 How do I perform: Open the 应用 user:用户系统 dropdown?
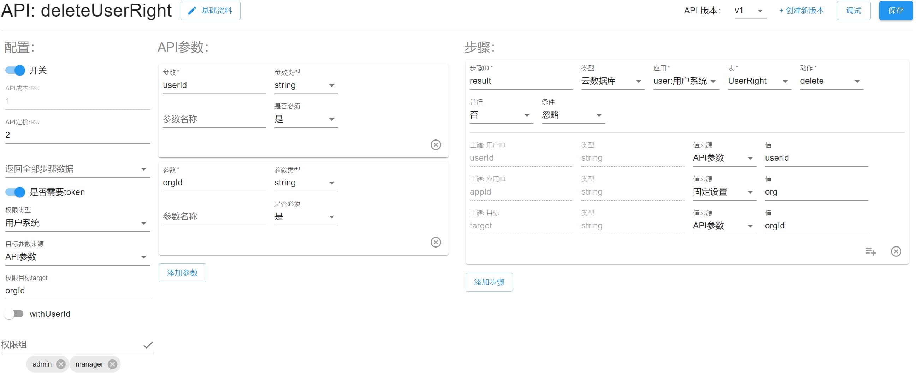(686, 81)
